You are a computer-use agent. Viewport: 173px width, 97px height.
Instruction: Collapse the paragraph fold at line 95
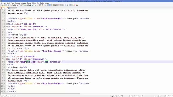pyautogui.click(x=7, y=70)
